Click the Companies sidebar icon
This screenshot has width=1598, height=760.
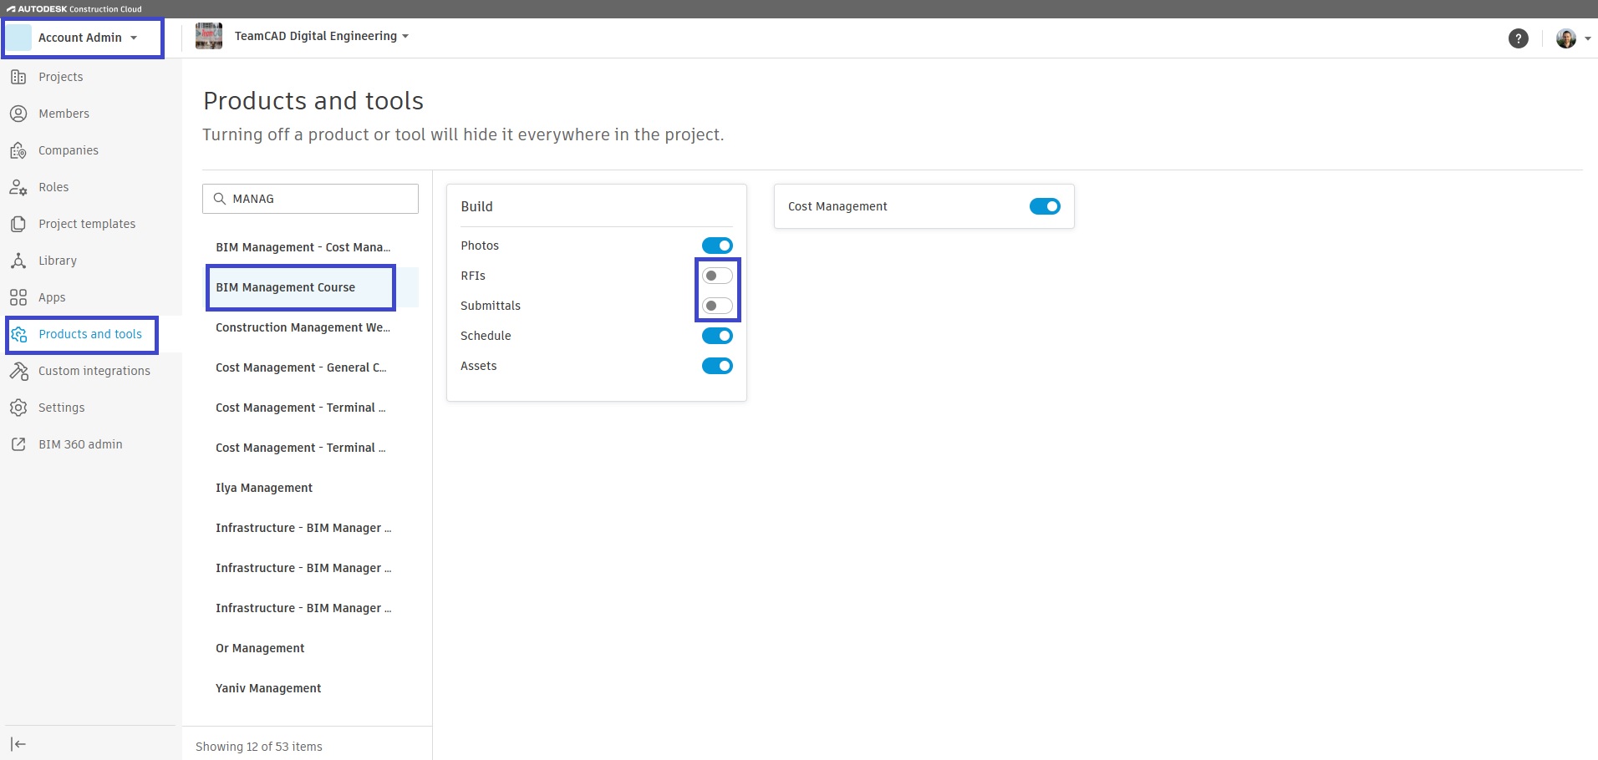tap(18, 150)
